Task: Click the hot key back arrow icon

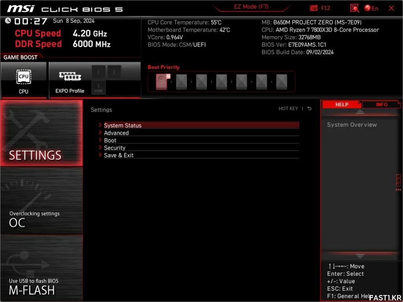Action: tap(309, 109)
